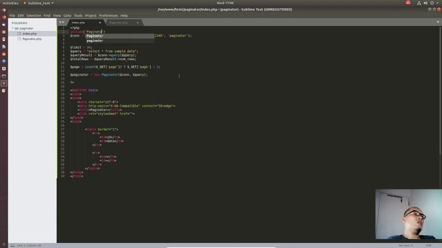Go to previous tab with left arrow

coord(60,22)
